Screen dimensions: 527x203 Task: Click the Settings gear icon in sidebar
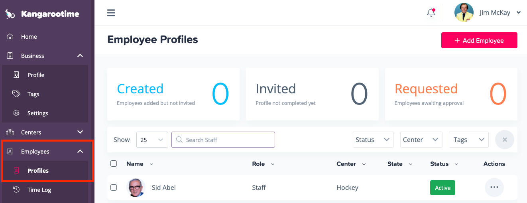pos(16,113)
